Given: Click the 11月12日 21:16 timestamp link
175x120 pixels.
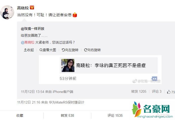Looking at the screenshot, I should coord(29,102).
